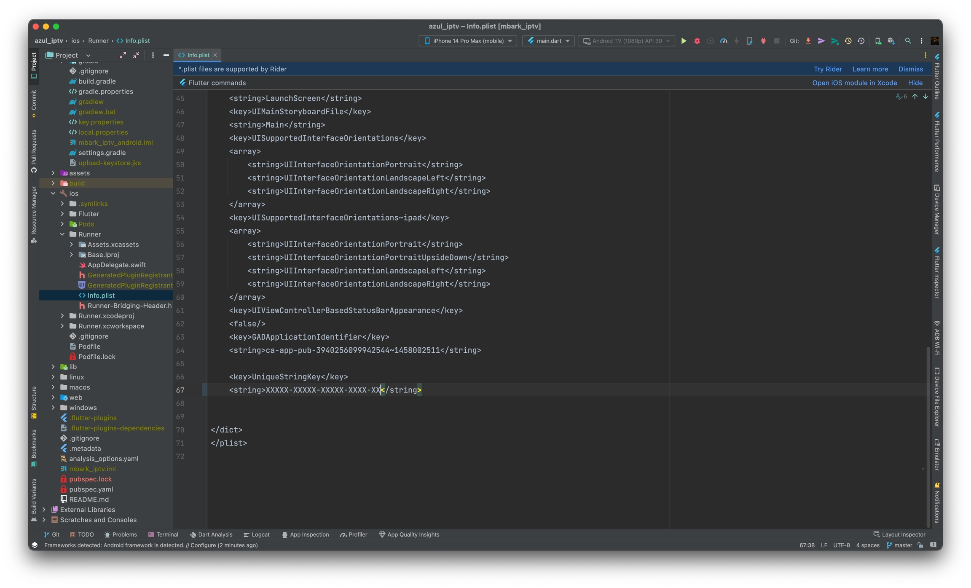Expand the lib folder in project tree
Viewport: 971px width, 588px height.
click(x=53, y=367)
